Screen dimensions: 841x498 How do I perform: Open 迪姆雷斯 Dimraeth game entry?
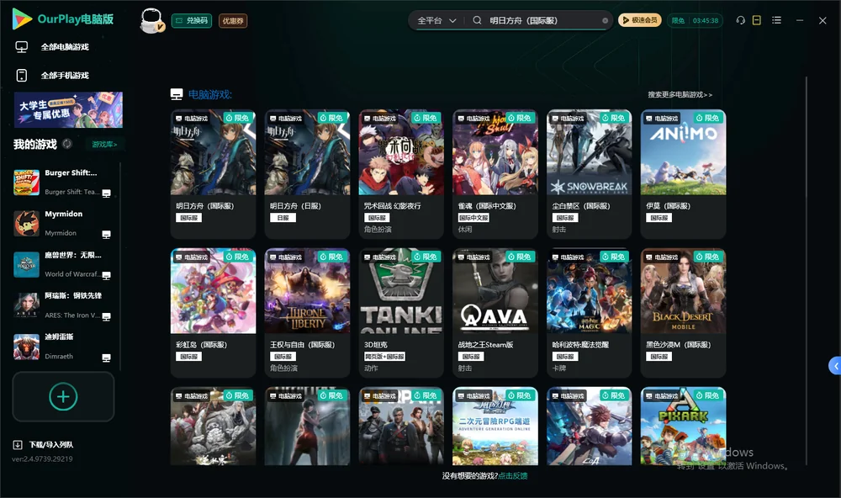point(62,347)
